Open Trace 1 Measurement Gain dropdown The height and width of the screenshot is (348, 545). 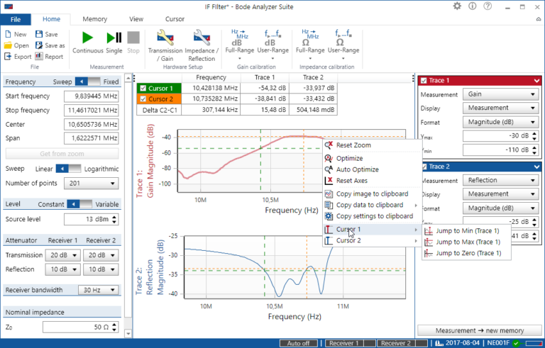point(502,94)
